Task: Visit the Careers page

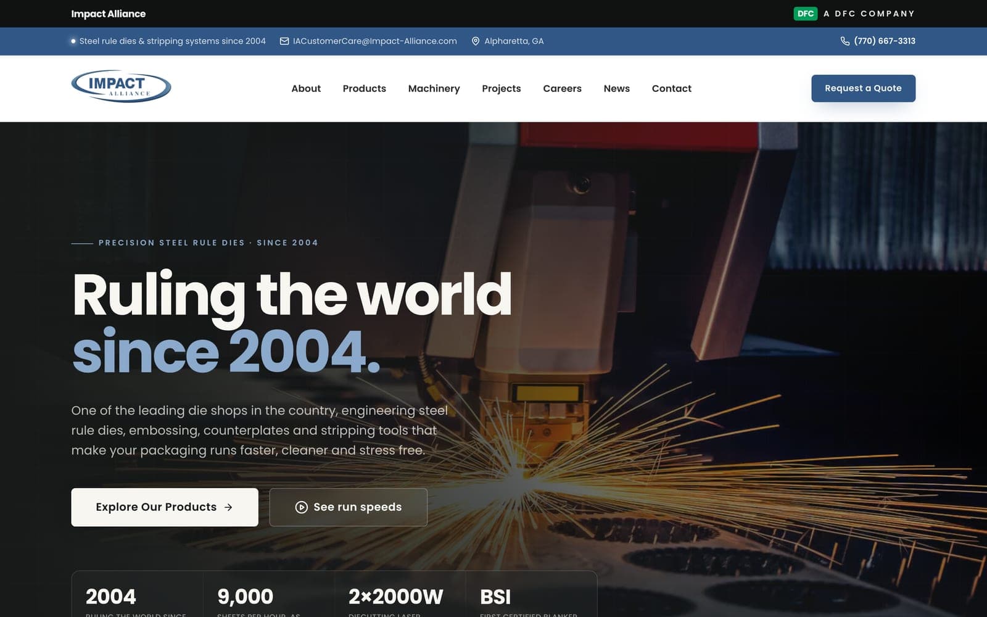Action: pyautogui.click(x=562, y=88)
